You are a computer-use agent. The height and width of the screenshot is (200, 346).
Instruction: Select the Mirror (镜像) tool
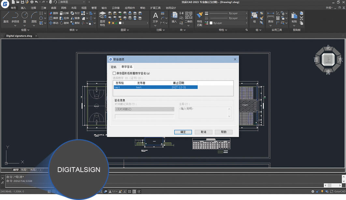tap(75, 18)
